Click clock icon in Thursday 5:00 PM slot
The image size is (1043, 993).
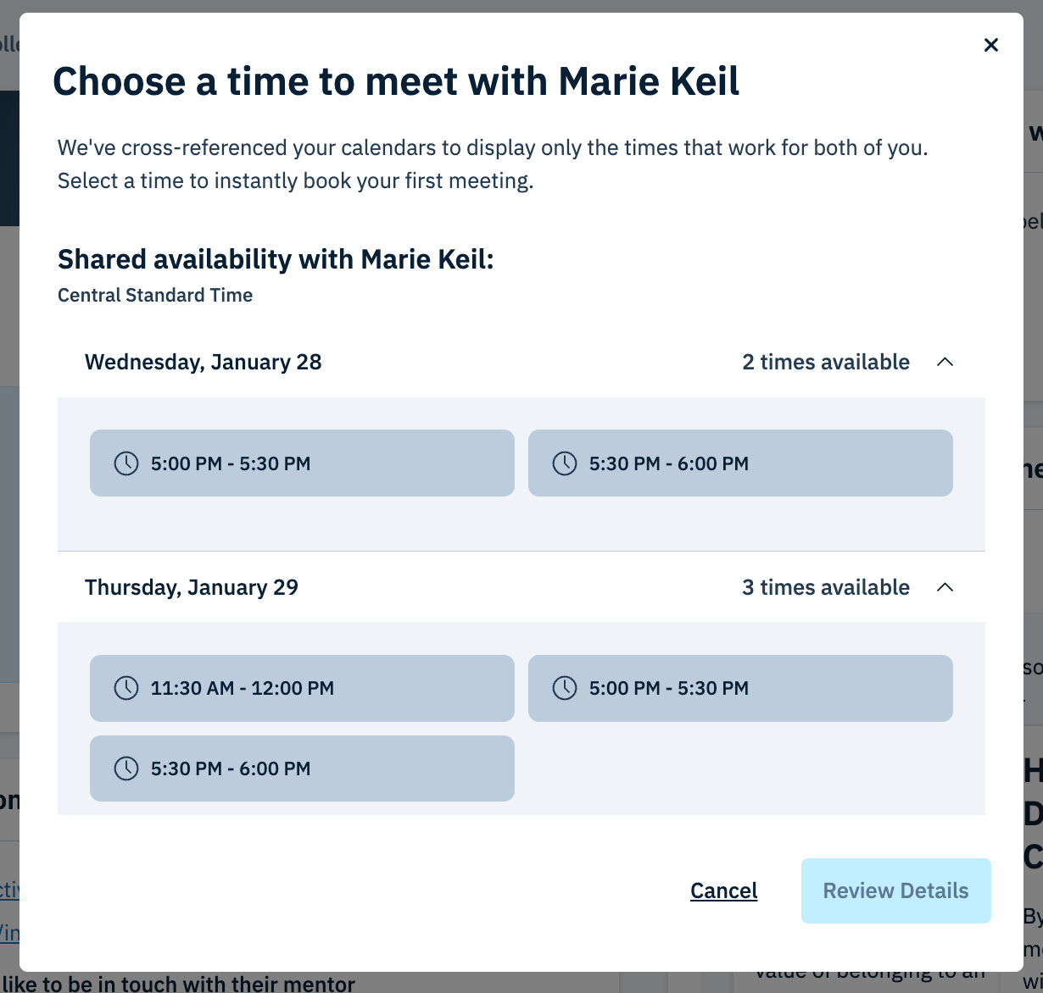pos(565,688)
